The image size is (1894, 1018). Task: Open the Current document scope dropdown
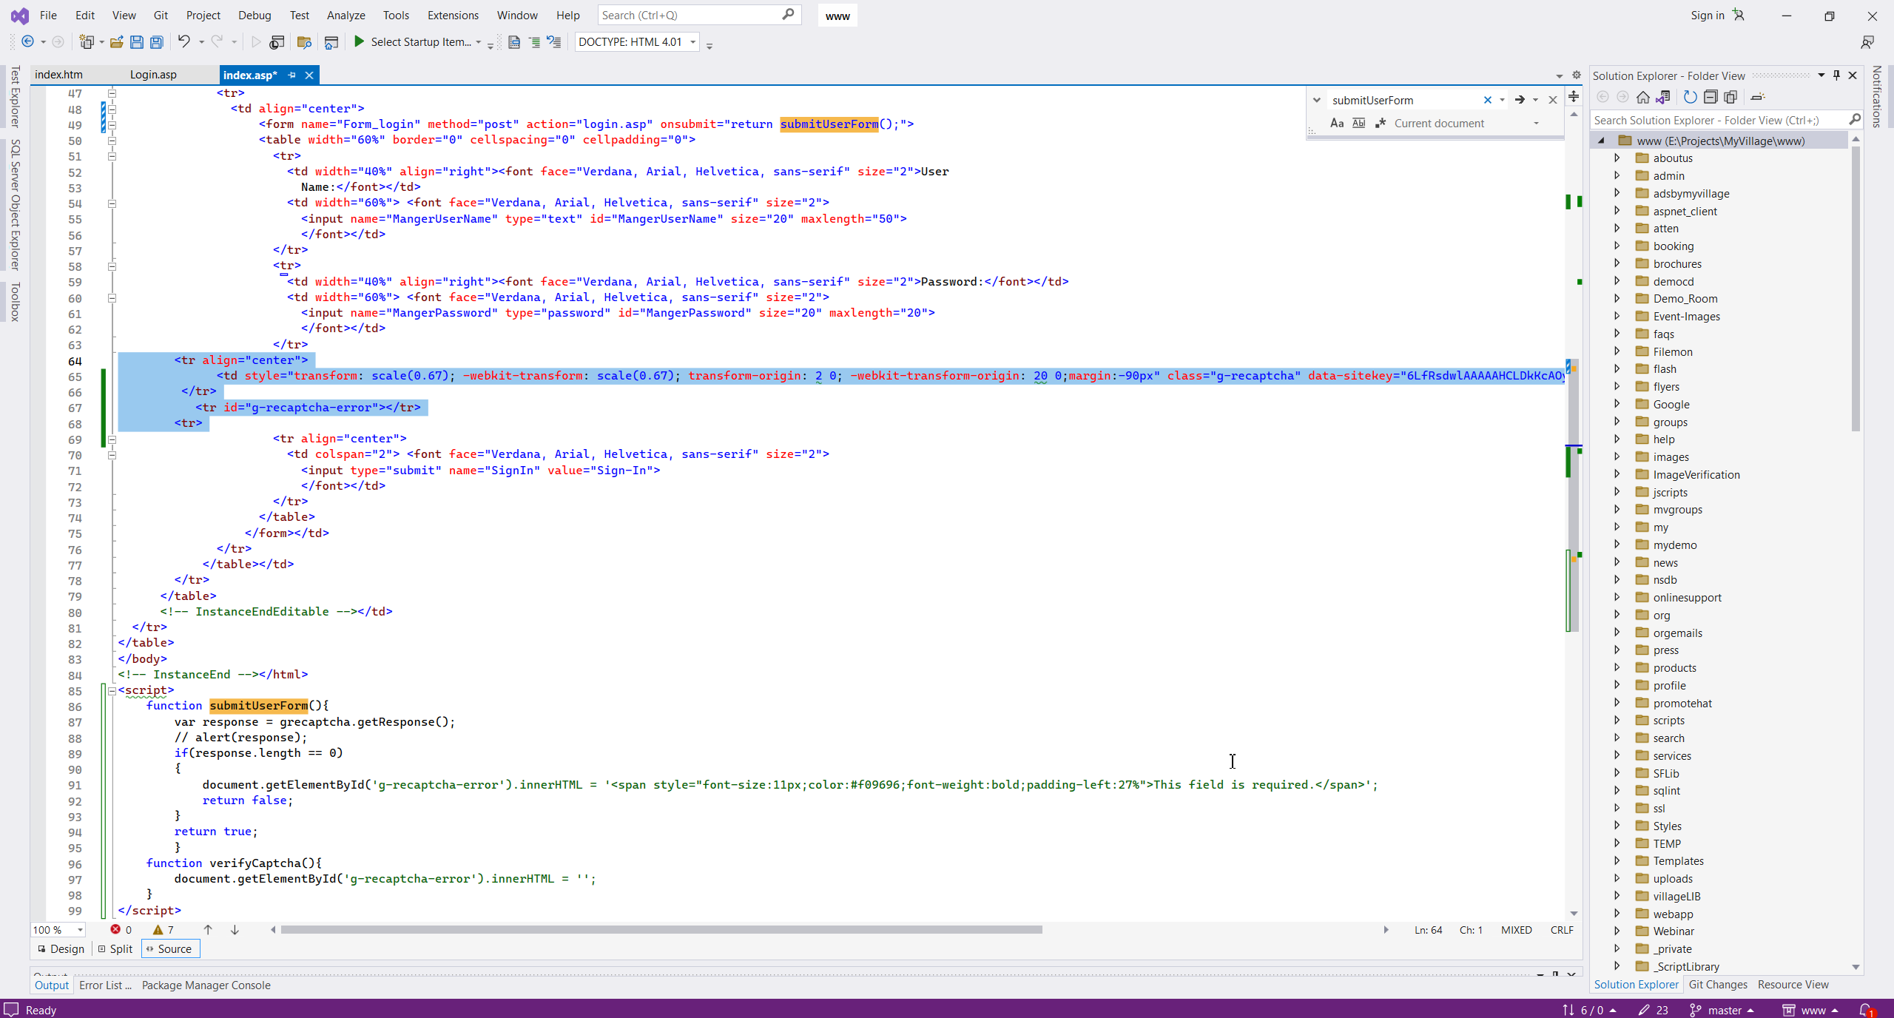tap(1537, 124)
